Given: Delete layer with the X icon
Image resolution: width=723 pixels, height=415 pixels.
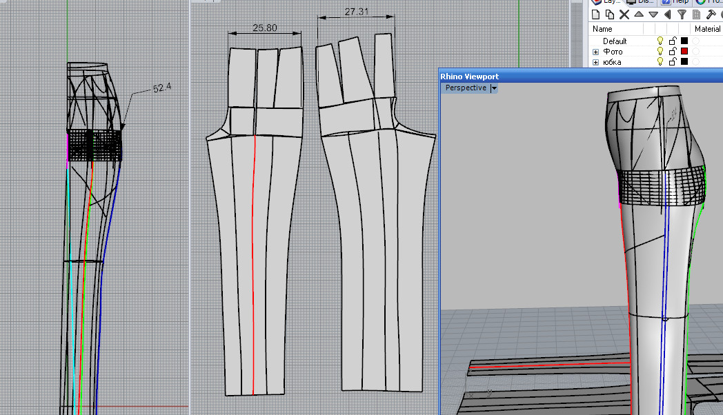Looking at the screenshot, I should coord(624,14).
